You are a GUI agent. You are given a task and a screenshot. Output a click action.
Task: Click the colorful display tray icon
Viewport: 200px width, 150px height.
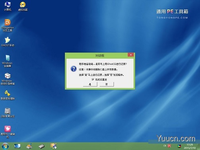179,146
